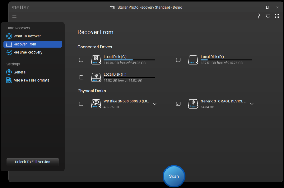Open the nine-dot apps grid icon

[x=277, y=16]
